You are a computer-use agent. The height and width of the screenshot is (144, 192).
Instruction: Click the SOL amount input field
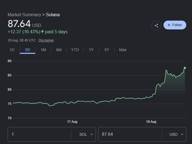(x=39, y=134)
